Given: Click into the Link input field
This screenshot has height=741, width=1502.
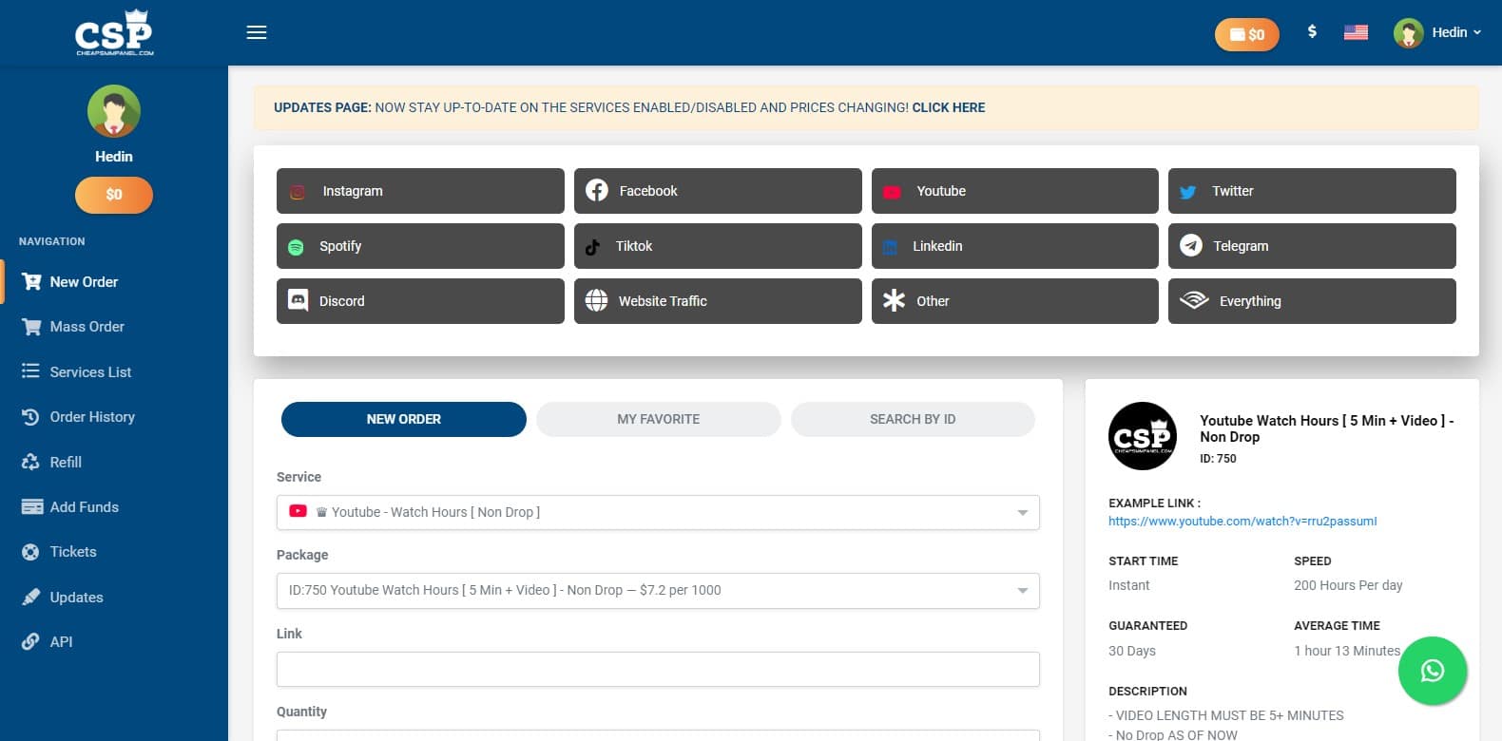Looking at the screenshot, I should (657, 669).
